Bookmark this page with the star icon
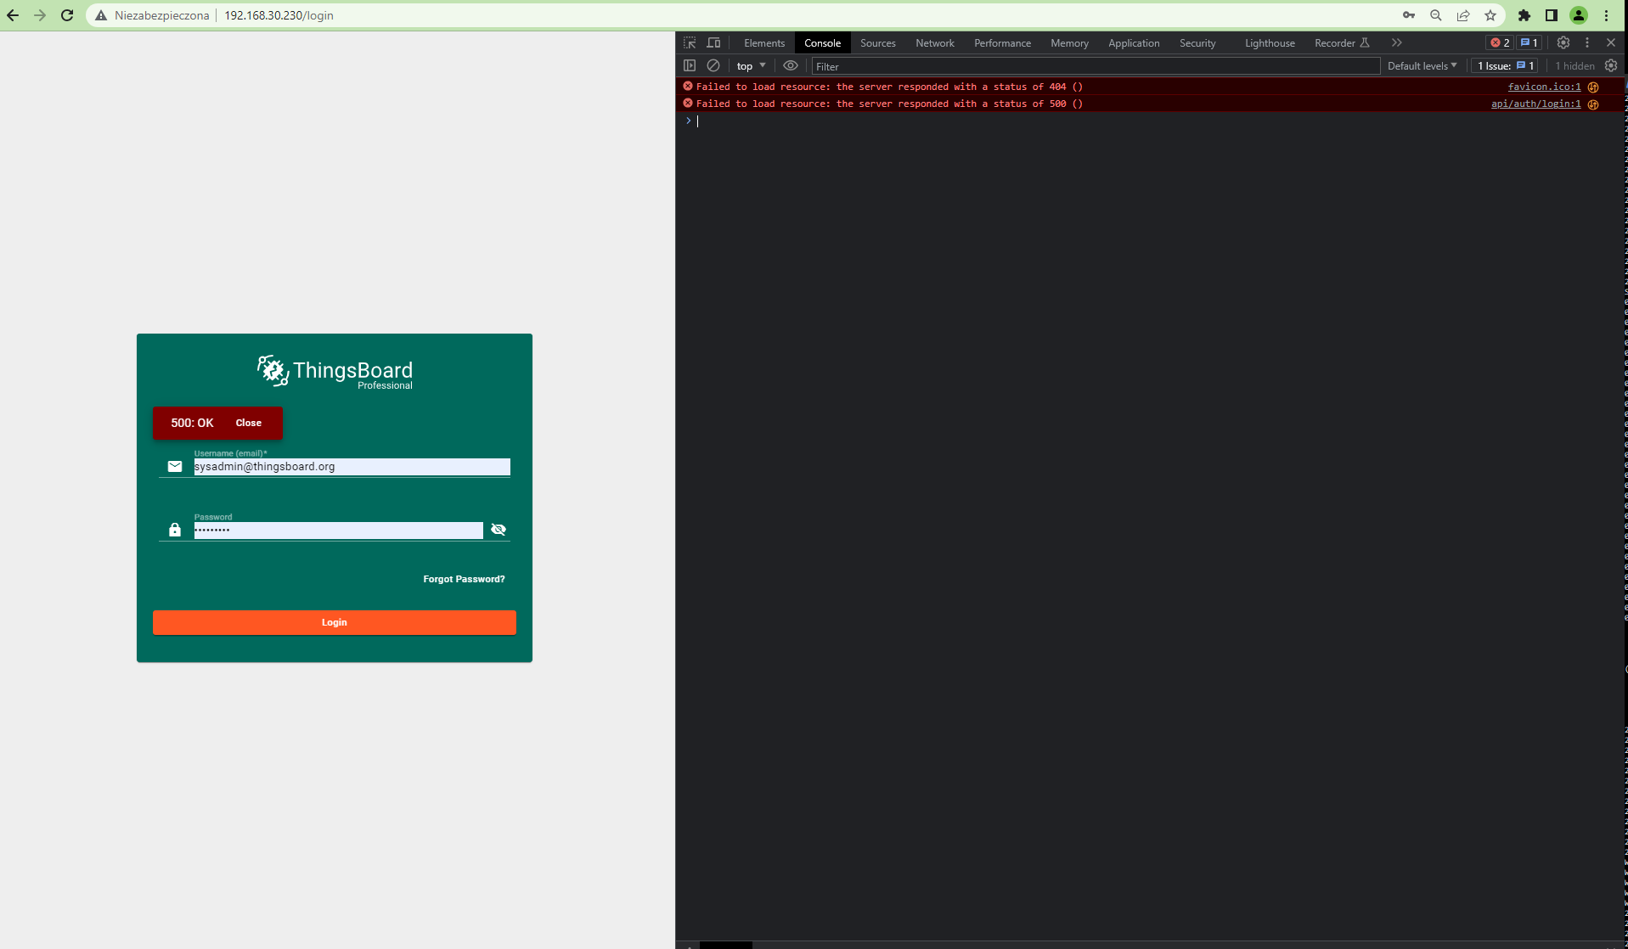Screen dimensions: 1628x949 click(x=1490, y=15)
